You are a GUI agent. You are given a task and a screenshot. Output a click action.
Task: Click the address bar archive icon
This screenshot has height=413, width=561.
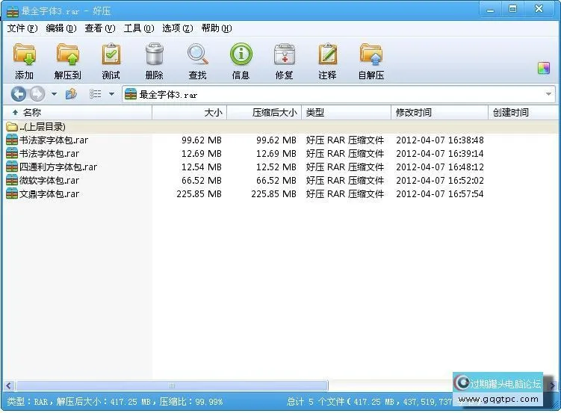coord(131,94)
